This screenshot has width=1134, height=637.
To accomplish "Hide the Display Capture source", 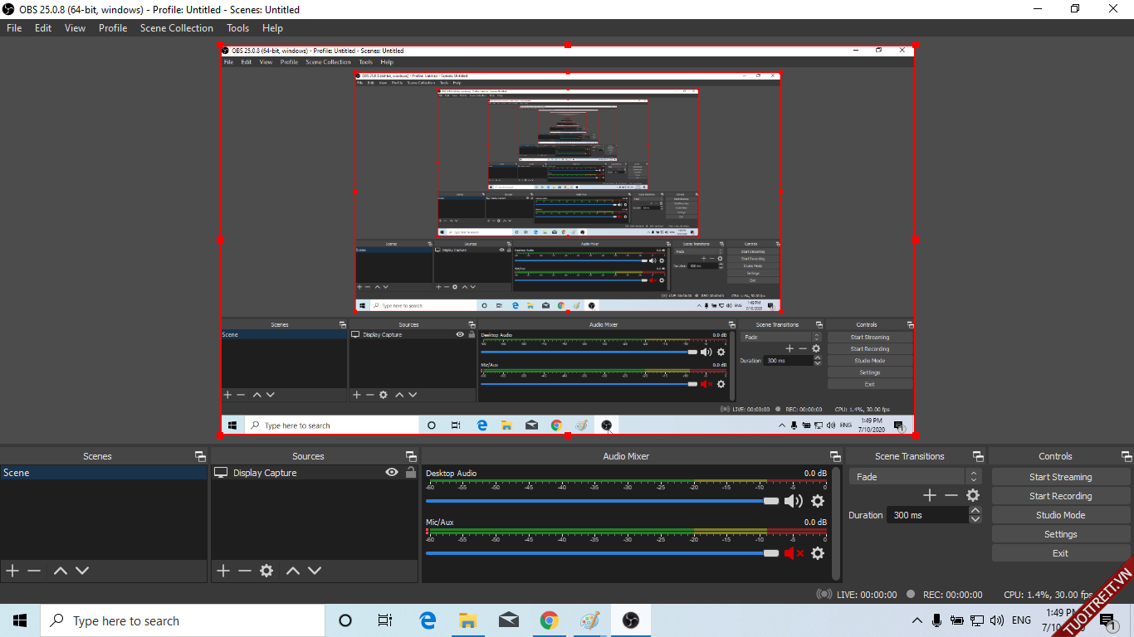I will [x=392, y=473].
